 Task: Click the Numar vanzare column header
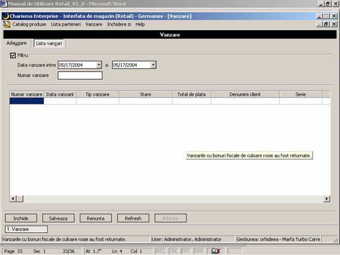(x=26, y=94)
